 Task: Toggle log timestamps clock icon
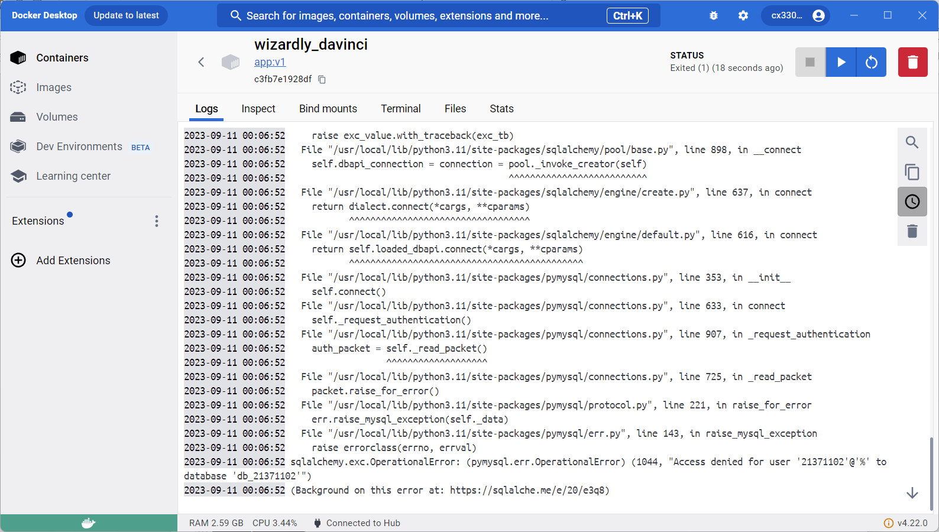coord(912,202)
